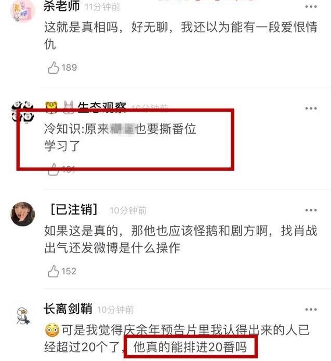Open more options for 杀老师's comment
Viewport: 331px width, 361px height.
[x=311, y=7]
